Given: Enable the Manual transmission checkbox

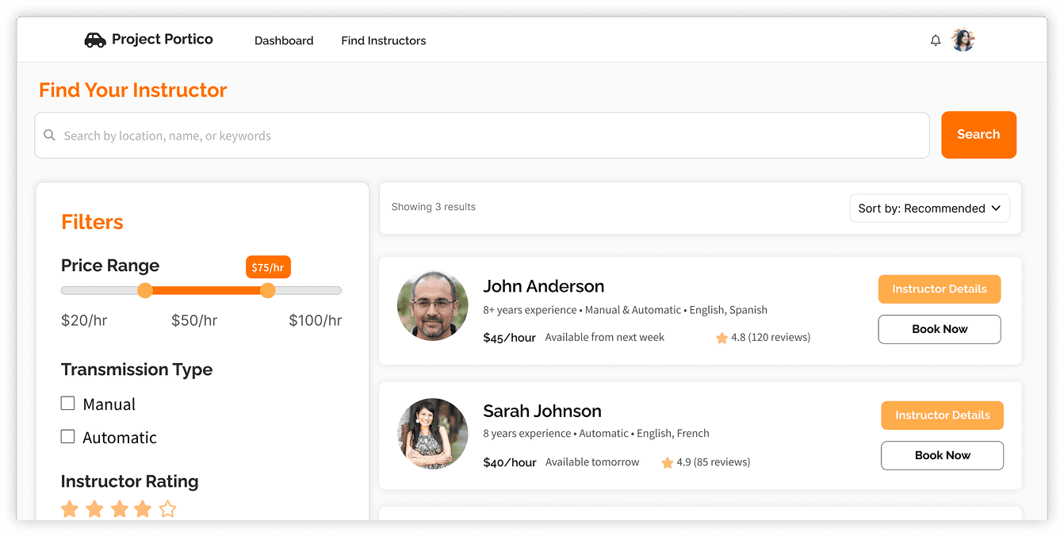Looking at the screenshot, I should coord(68,404).
